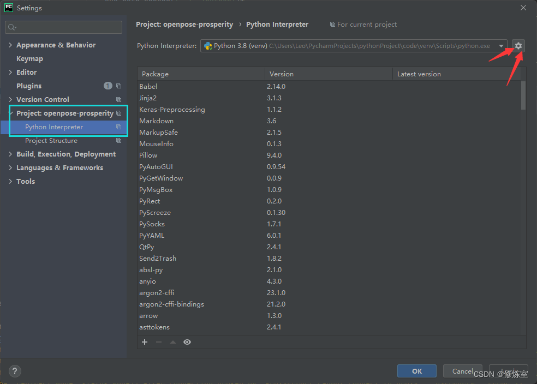Select the arrow package row
537x384 pixels.
[329, 316]
